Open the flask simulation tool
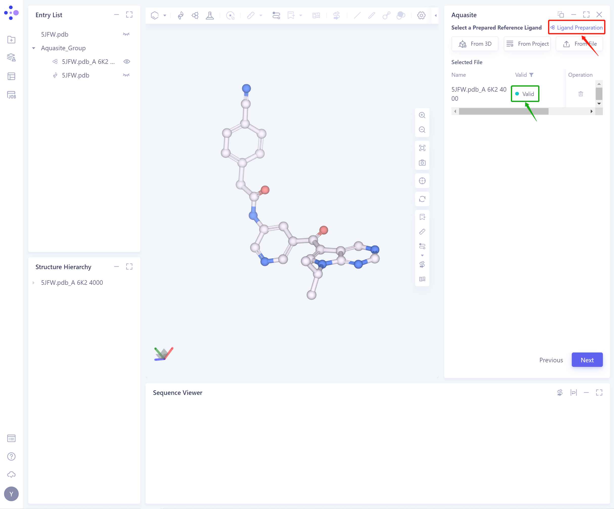614x509 pixels. (x=210, y=15)
